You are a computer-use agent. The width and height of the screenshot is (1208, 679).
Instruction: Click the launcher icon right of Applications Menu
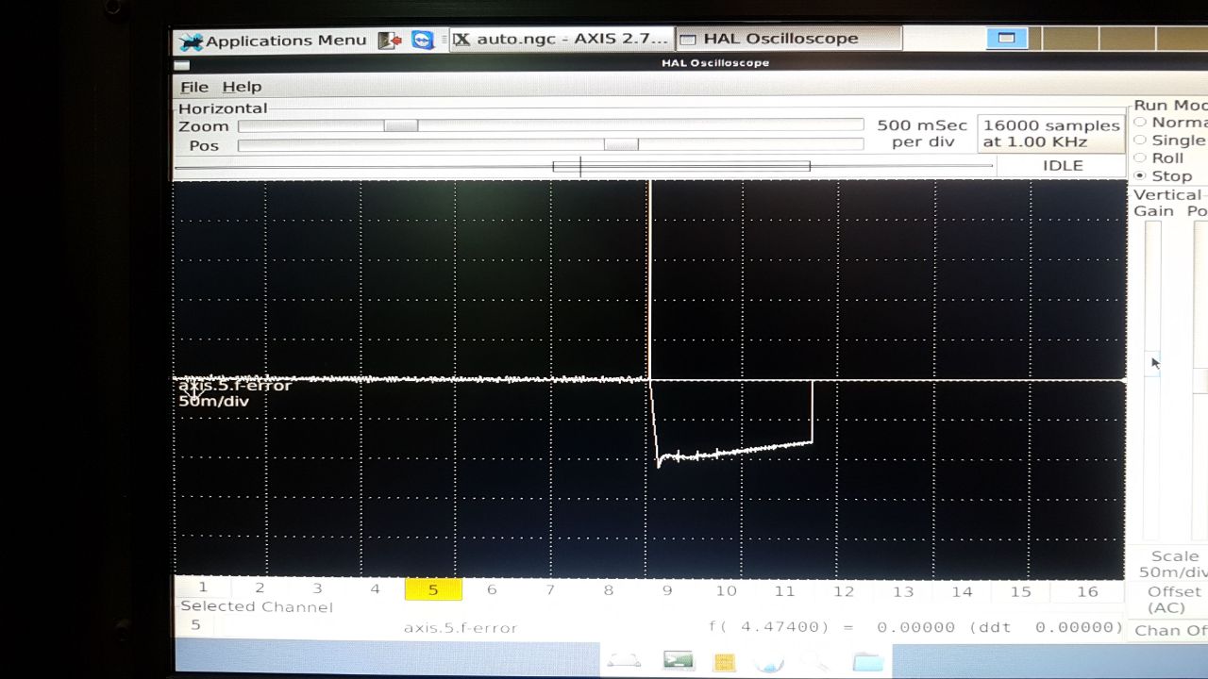390,41
